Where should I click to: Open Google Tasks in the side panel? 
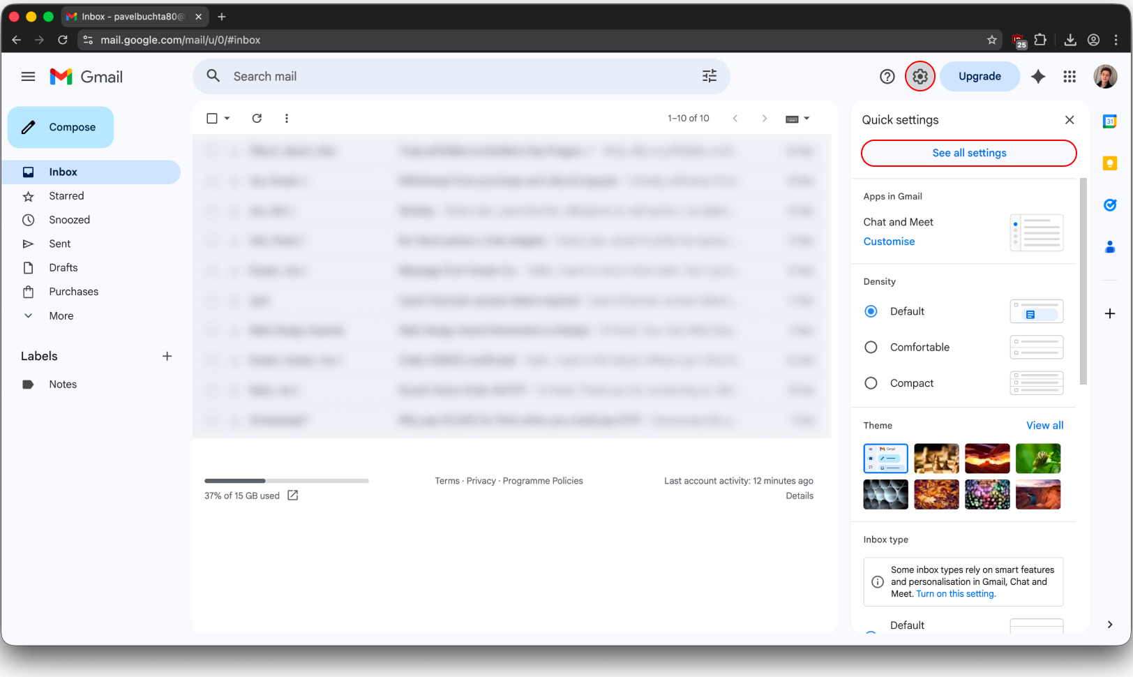[1110, 205]
